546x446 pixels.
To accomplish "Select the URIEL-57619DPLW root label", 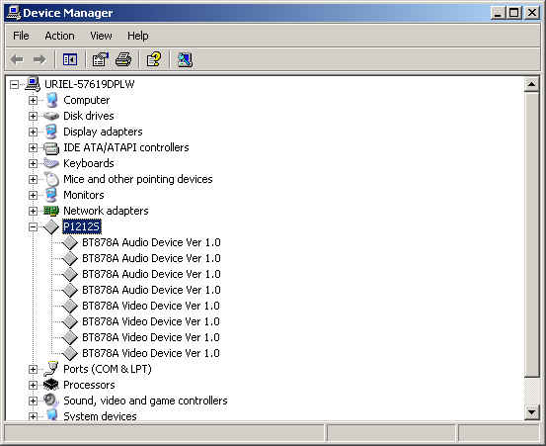I will [x=90, y=84].
